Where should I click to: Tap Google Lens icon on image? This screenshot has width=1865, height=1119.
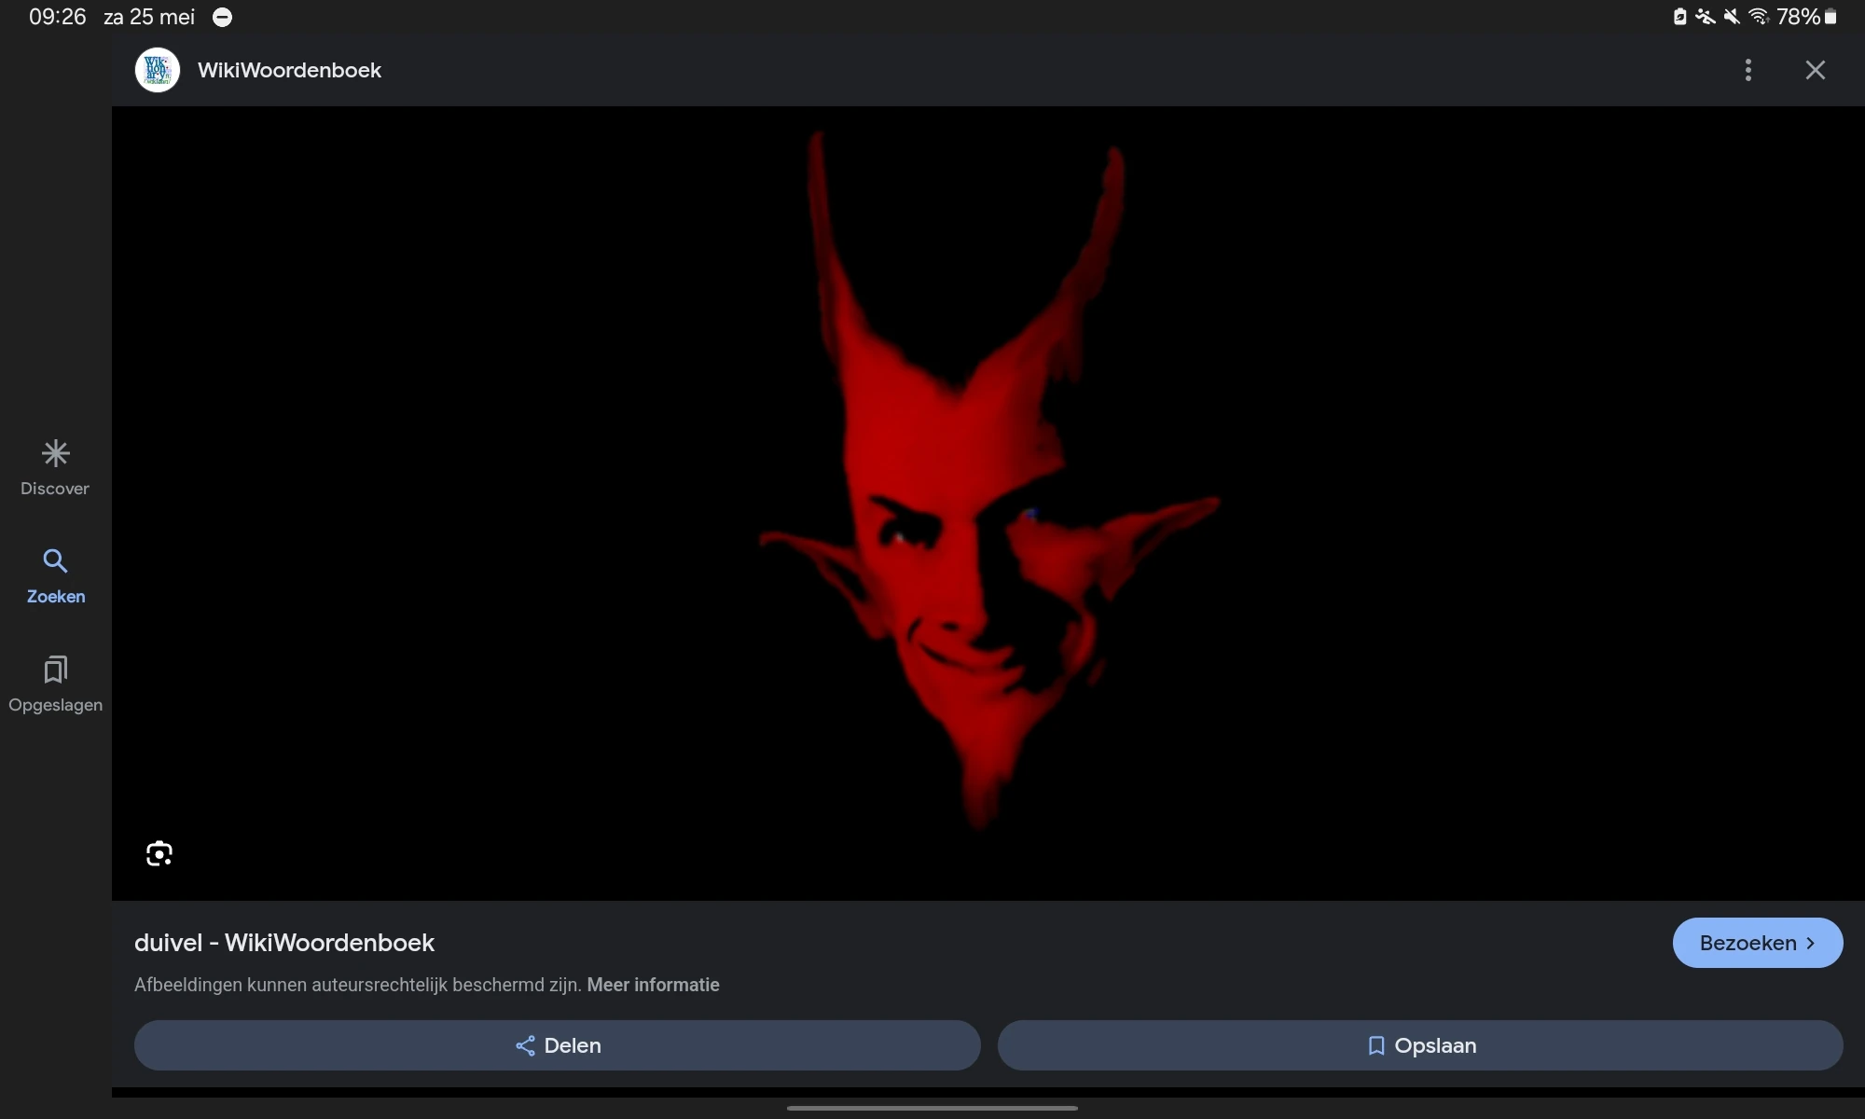tap(159, 853)
